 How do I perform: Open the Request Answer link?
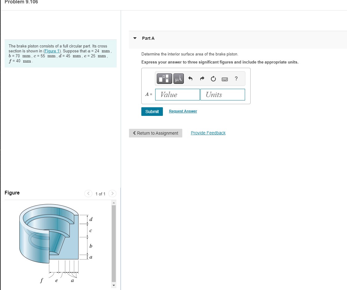coord(183,111)
